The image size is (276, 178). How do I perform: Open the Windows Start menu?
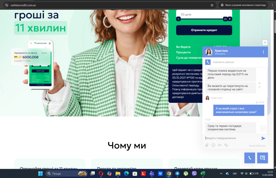pos(41,174)
